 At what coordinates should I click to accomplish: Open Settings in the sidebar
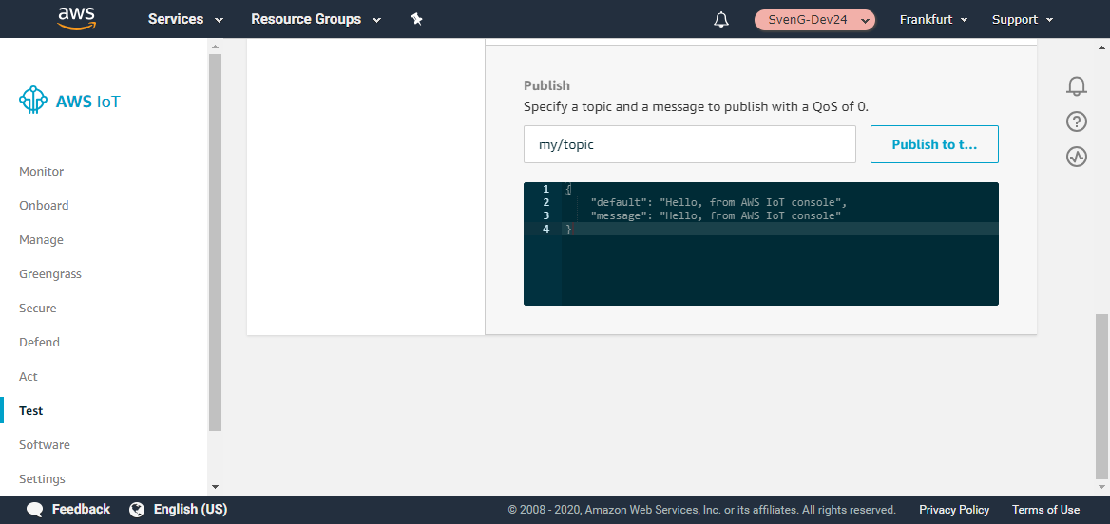pyautogui.click(x=42, y=478)
